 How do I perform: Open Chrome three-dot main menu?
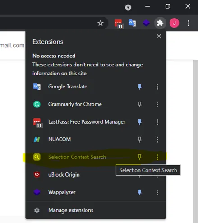189,23
